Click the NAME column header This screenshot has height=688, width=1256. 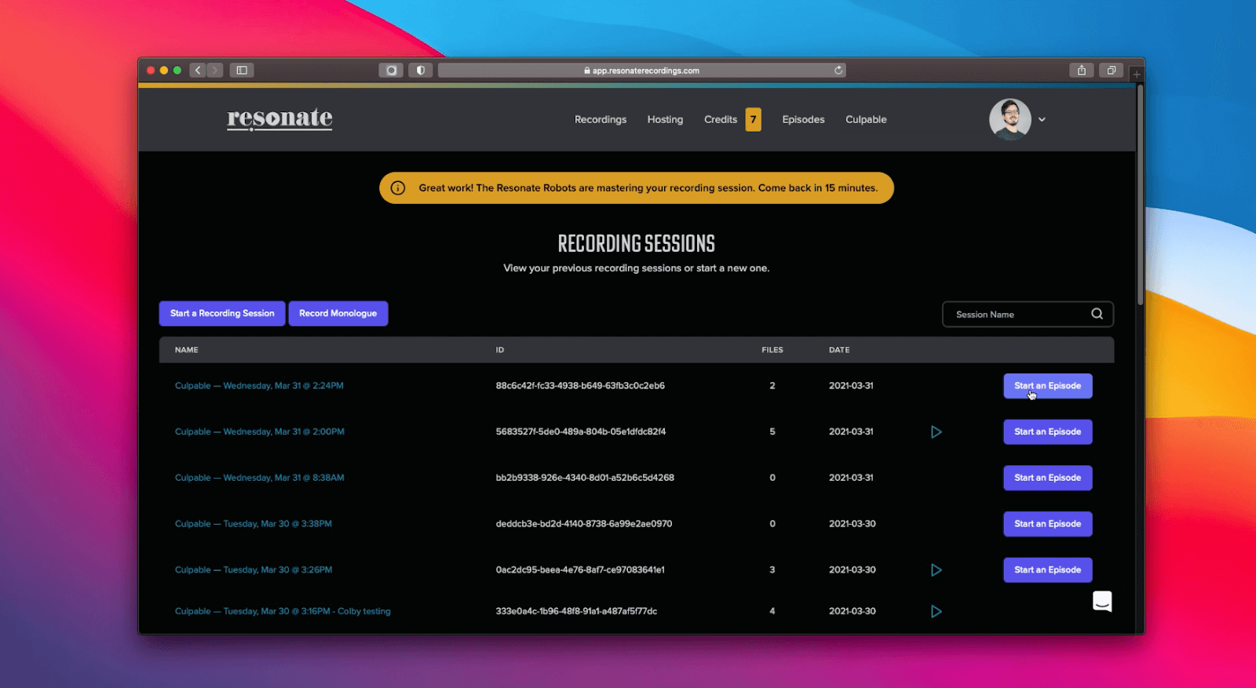(x=186, y=350)
